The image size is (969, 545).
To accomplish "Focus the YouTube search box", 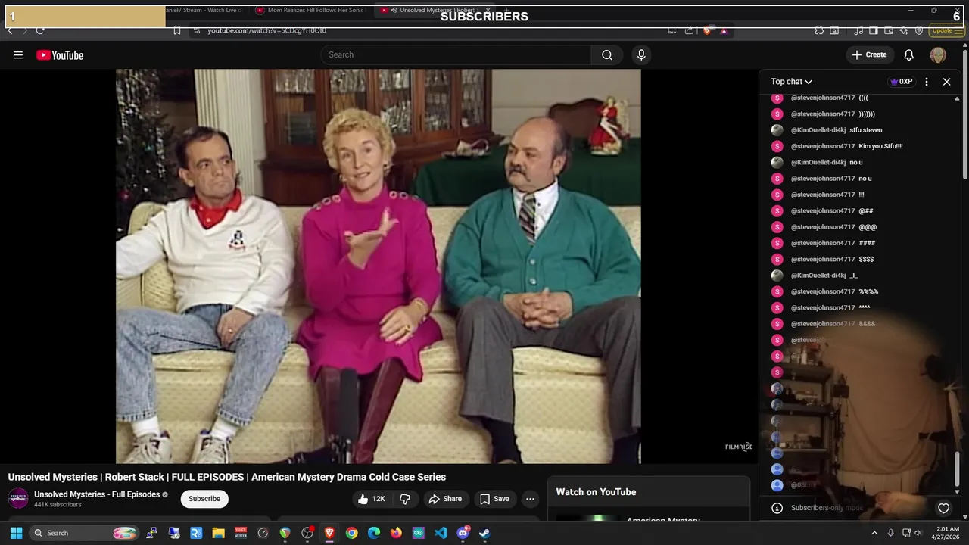I will point(456,55).
